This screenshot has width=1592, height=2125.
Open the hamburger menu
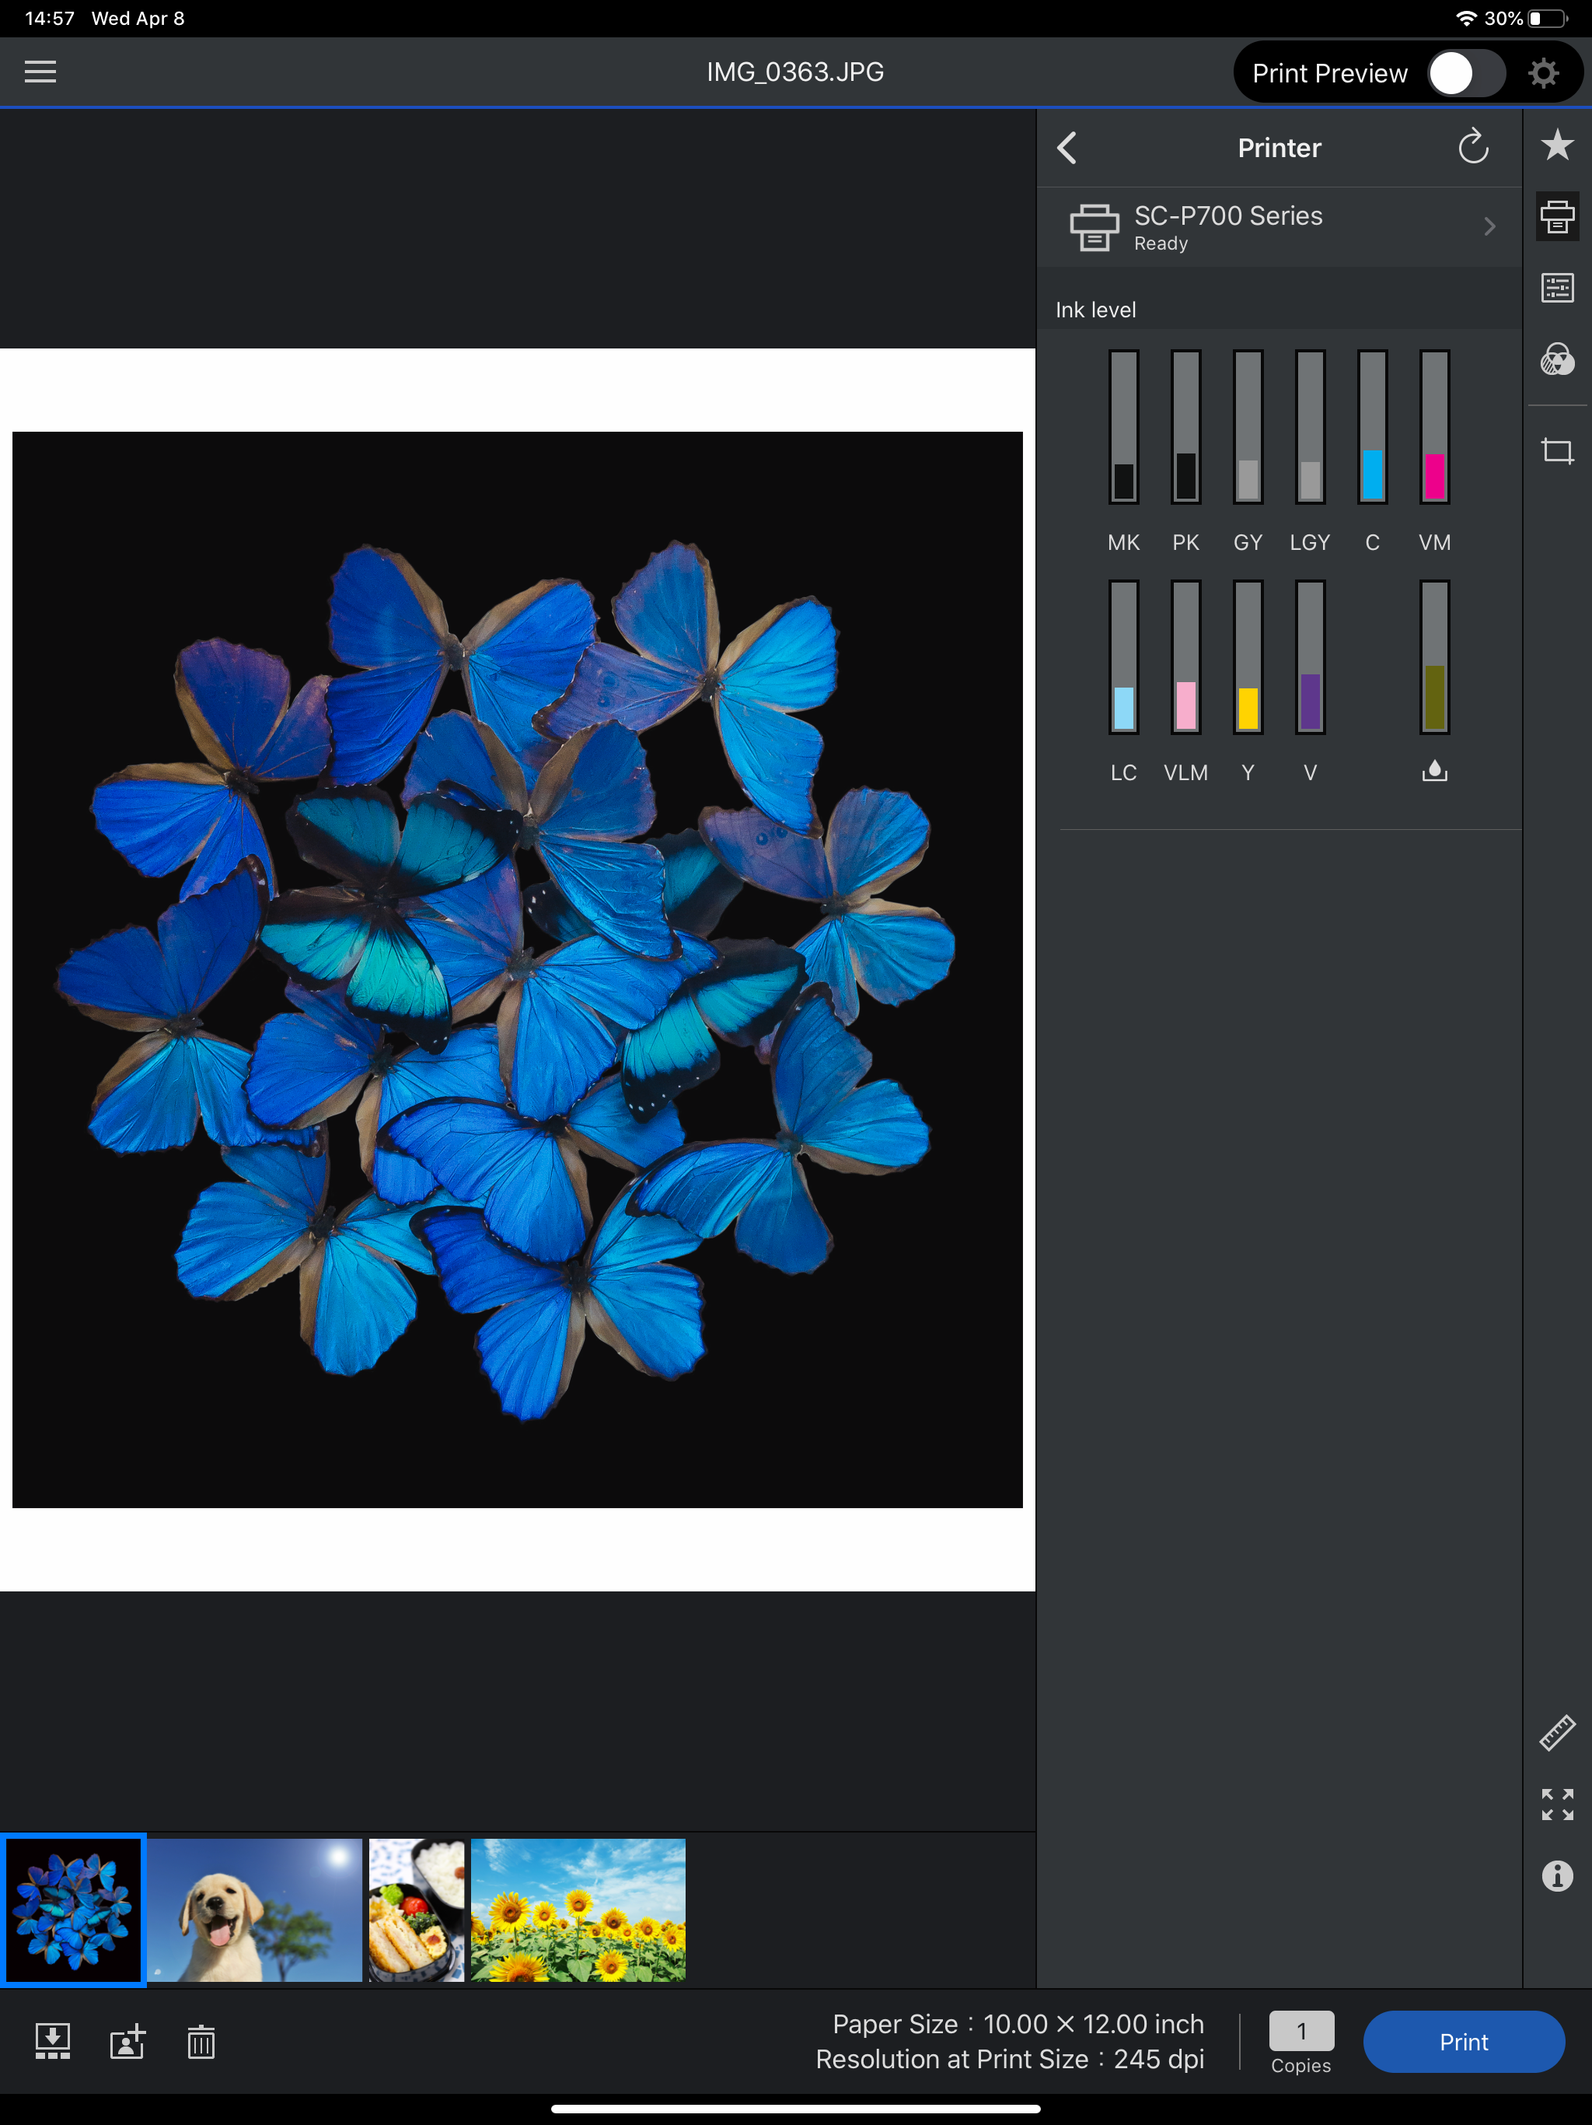(40, 72)
